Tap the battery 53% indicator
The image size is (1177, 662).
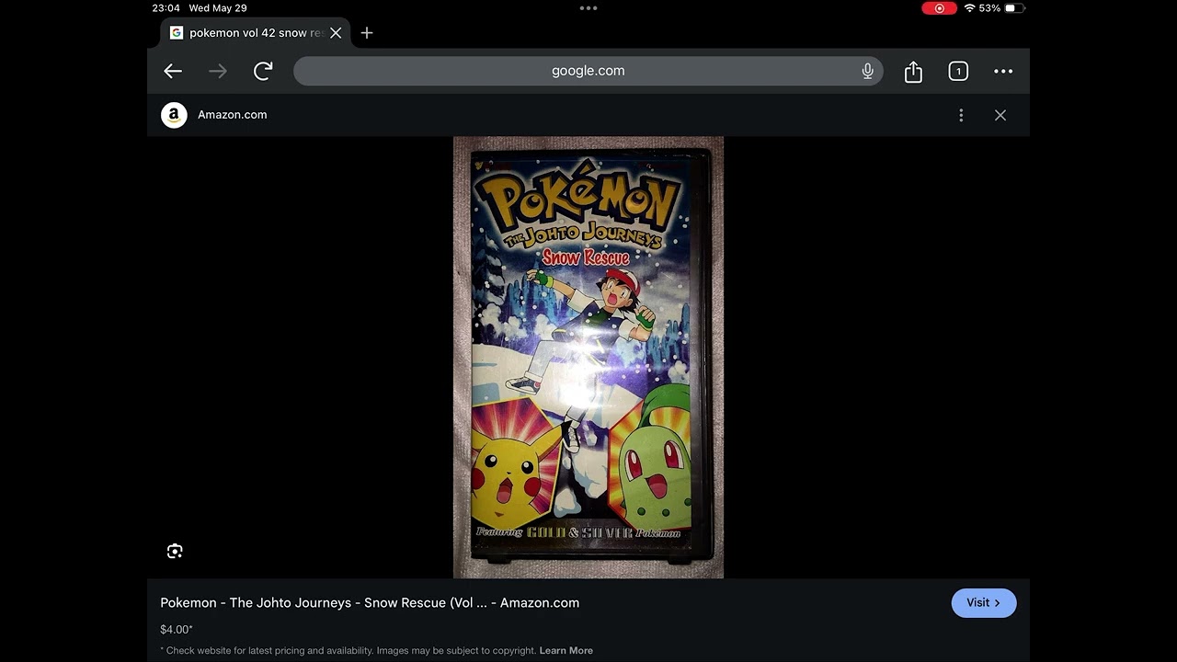(x=1001, y=8)
